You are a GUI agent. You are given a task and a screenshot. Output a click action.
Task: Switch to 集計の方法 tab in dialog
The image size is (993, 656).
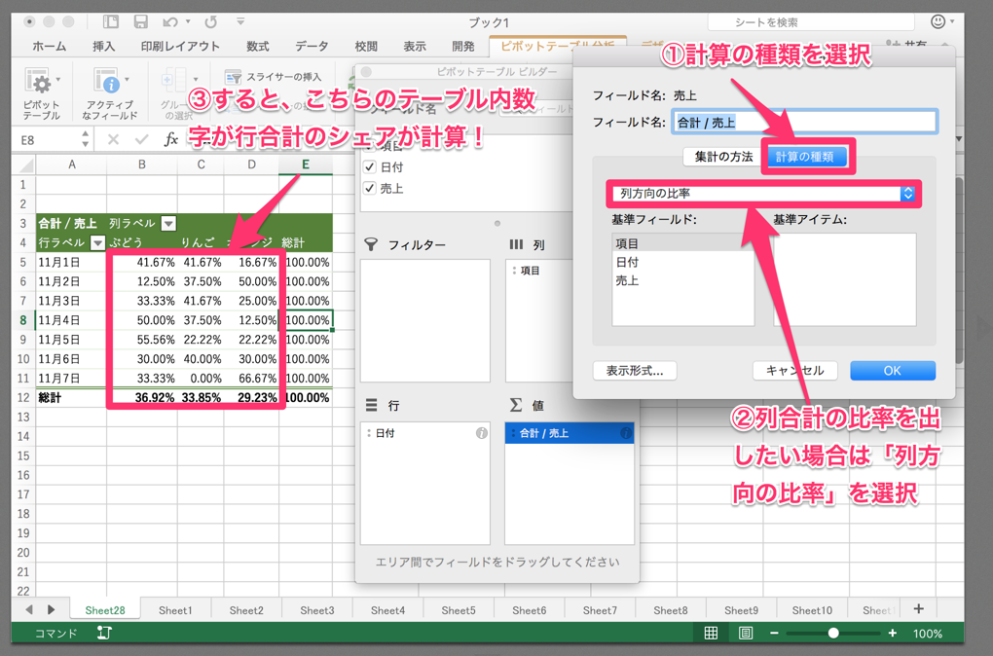[723, 157]
